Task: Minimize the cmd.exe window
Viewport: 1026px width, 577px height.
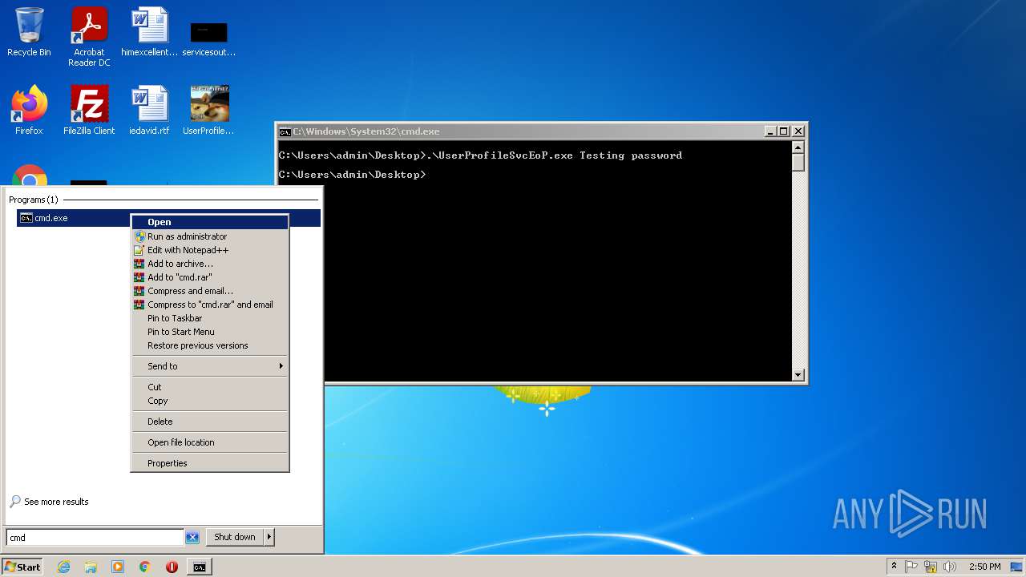Action: pyautogui.click(x=770, y=131)
